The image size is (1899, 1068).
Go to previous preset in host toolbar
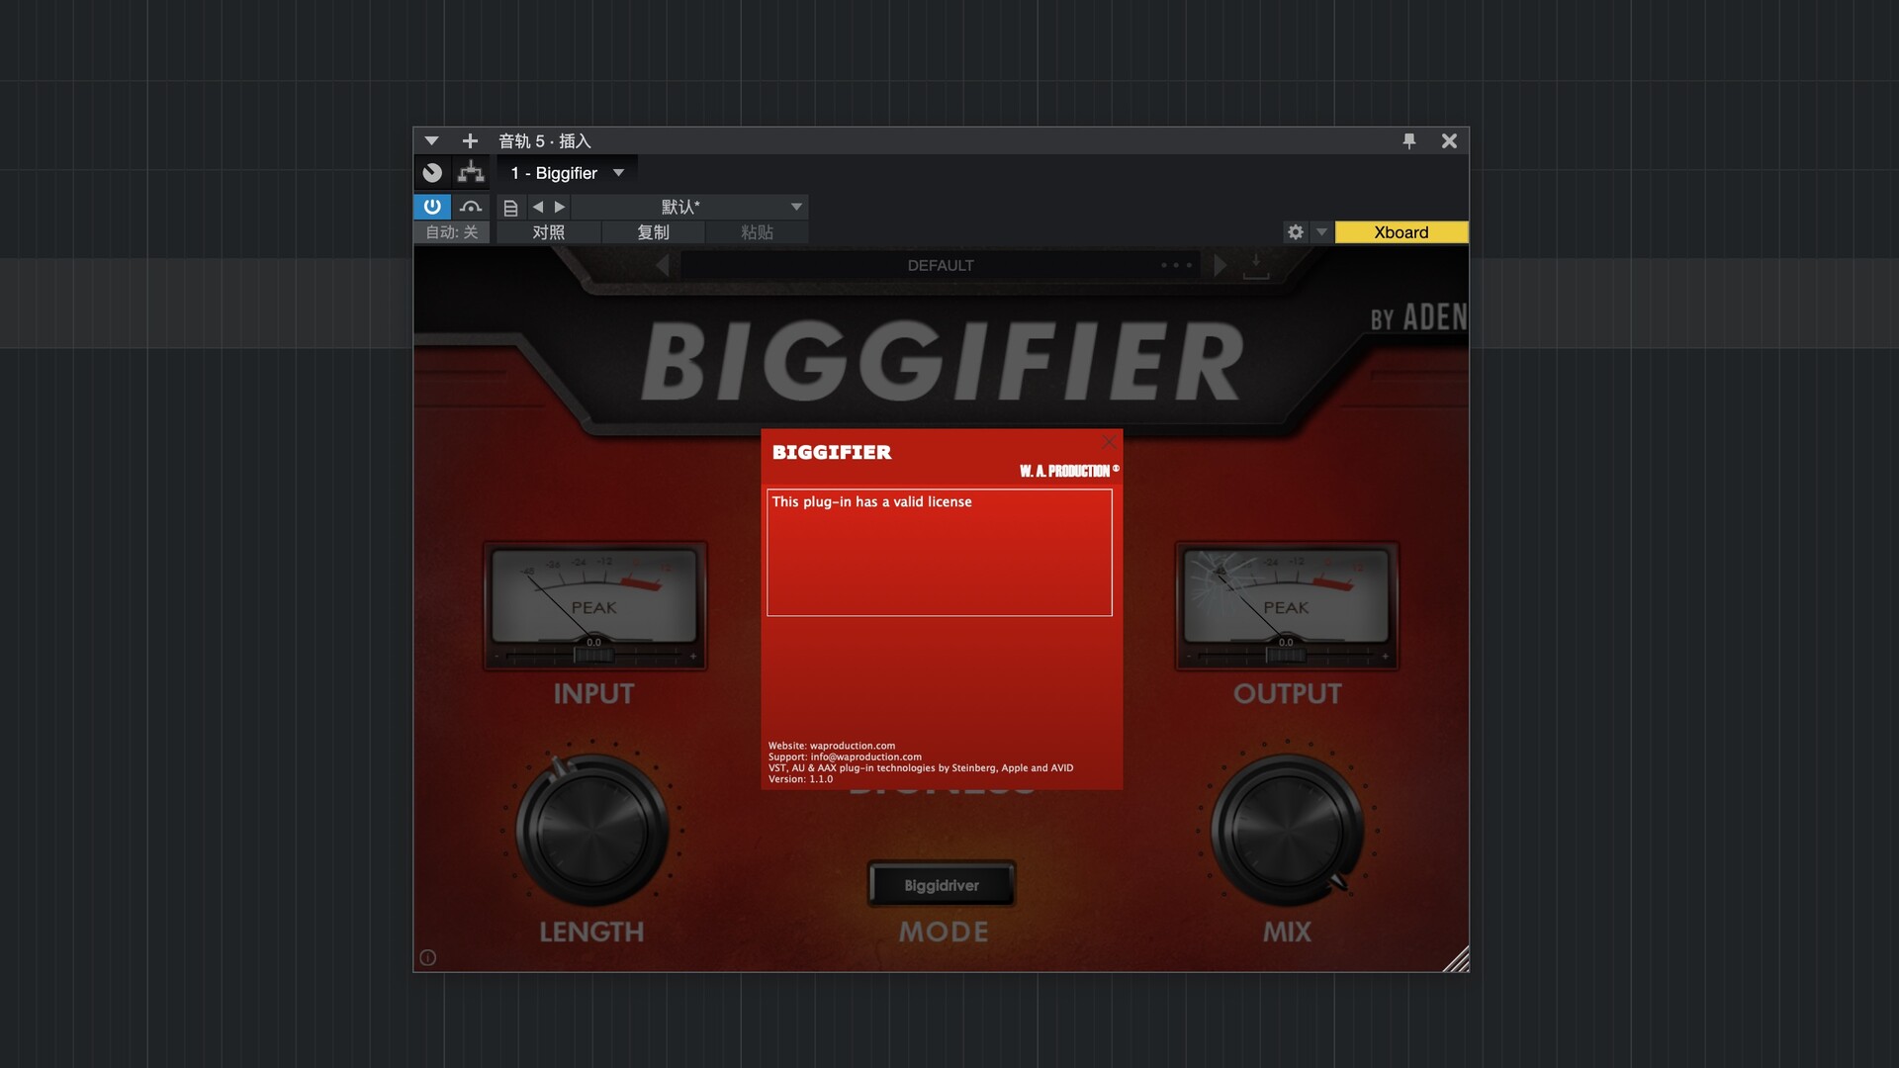tap(537, 207)
